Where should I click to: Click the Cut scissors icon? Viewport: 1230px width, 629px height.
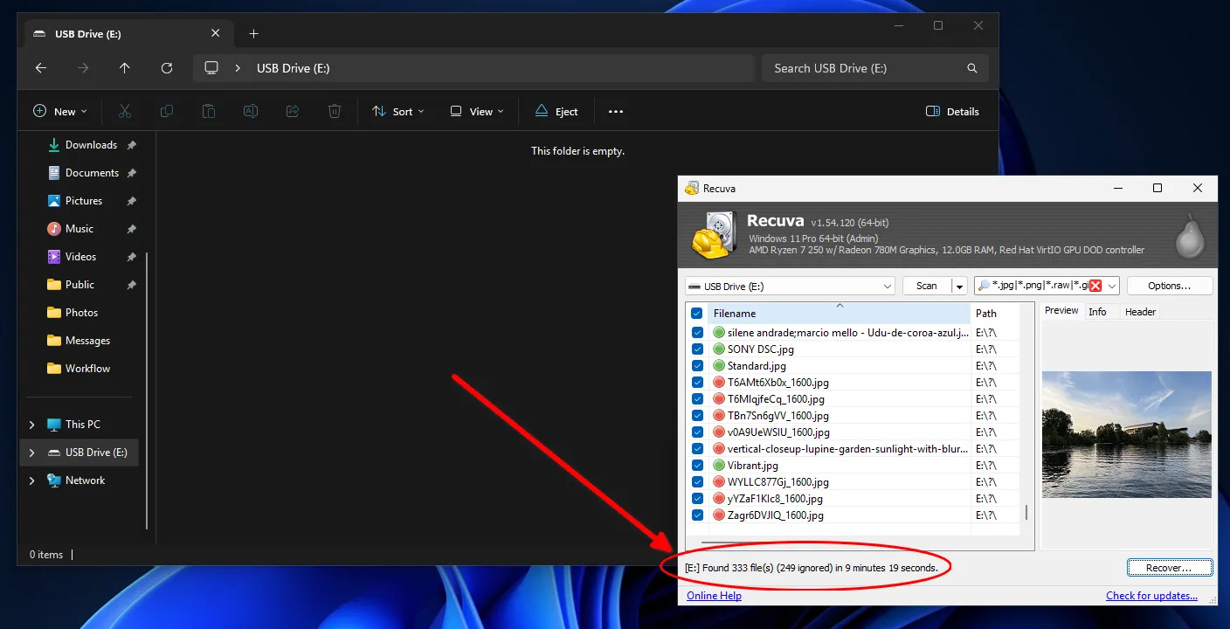(x=125, y=112)
